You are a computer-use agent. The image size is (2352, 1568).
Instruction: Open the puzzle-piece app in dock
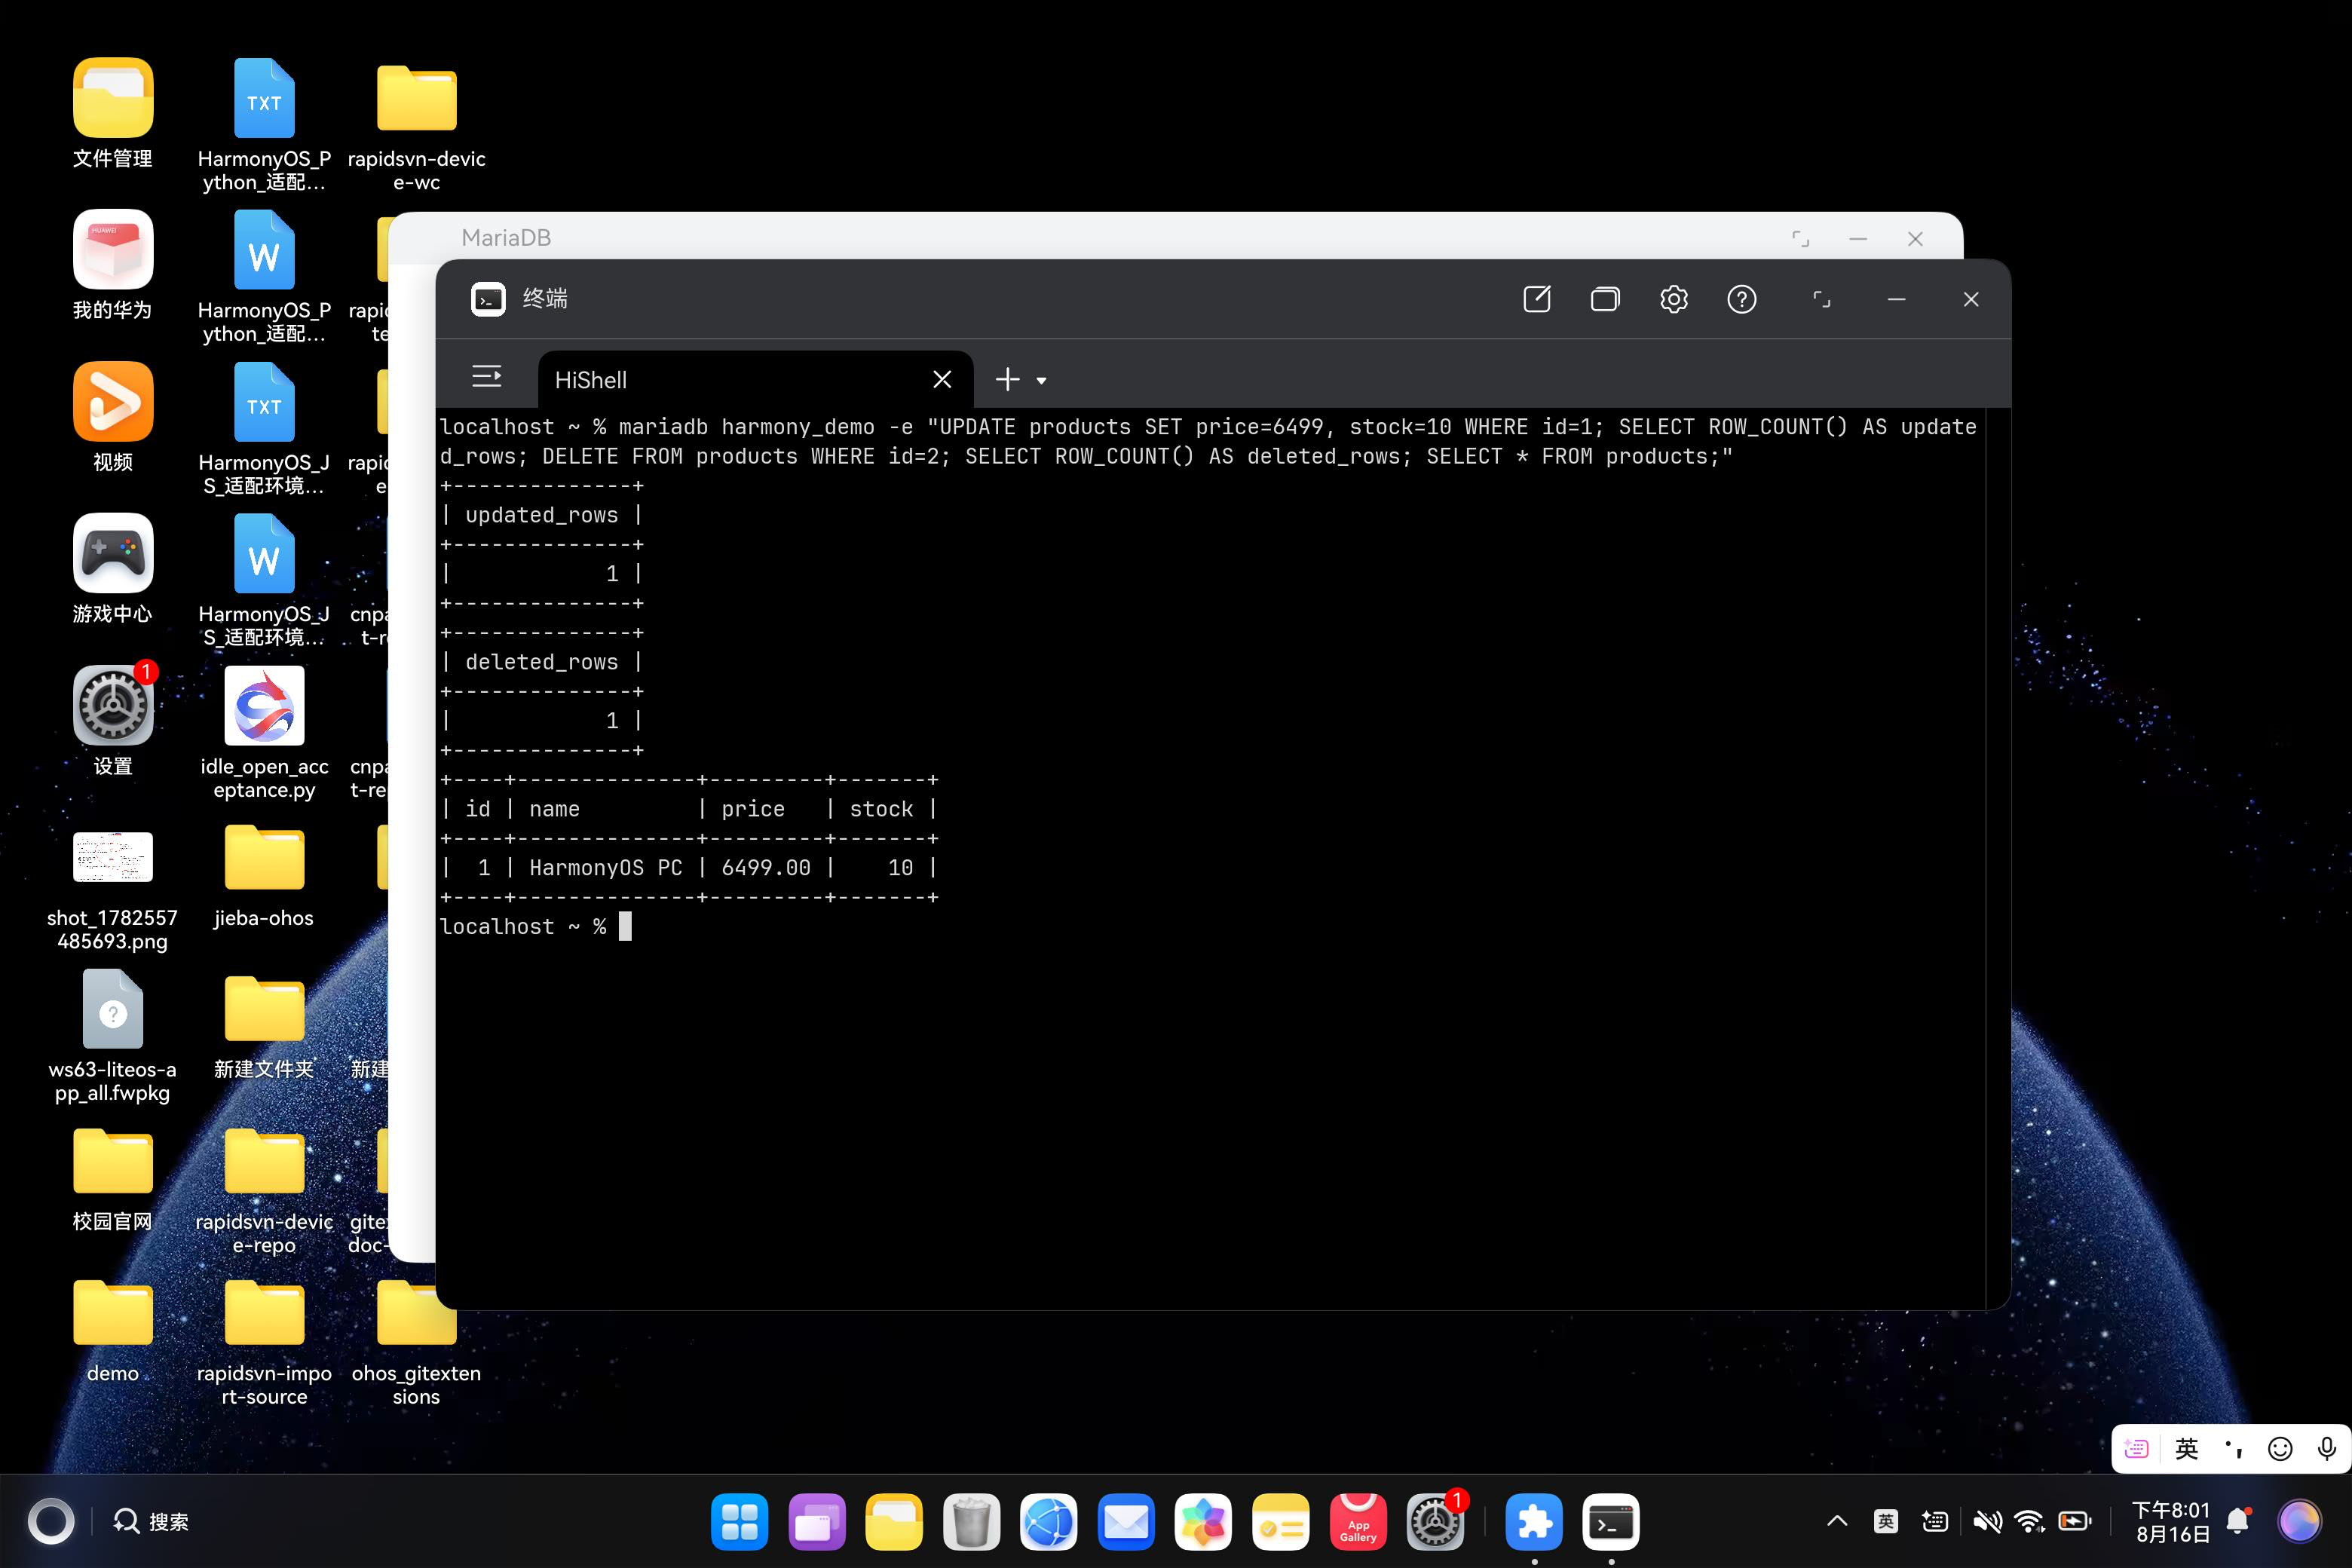(1533, 1522)
